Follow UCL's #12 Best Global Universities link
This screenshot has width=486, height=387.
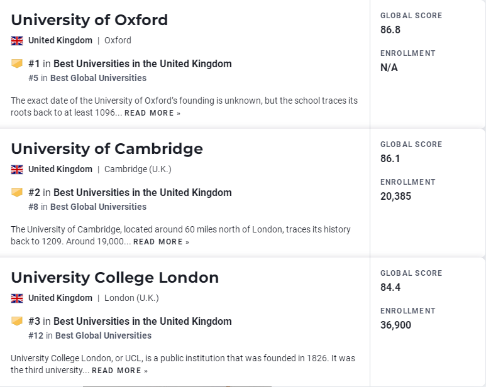point(103,335)
